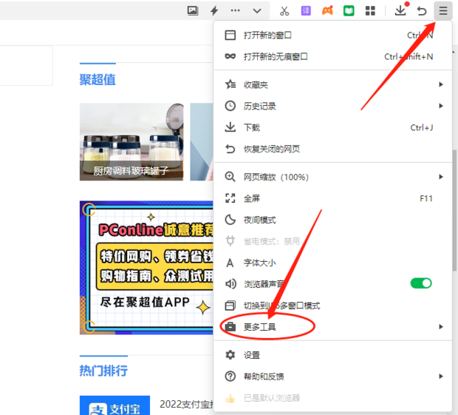The width and height of the screenshot is (458, 415).
Task: Select 夜间模式 from the menu
Action: (259, 220)
